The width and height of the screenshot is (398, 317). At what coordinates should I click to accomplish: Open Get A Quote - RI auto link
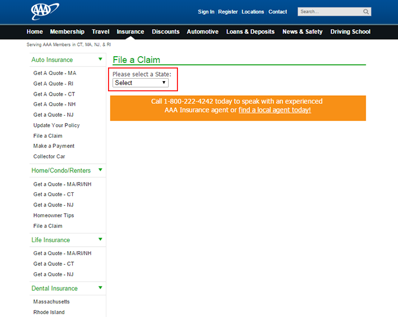coord(53,83)
